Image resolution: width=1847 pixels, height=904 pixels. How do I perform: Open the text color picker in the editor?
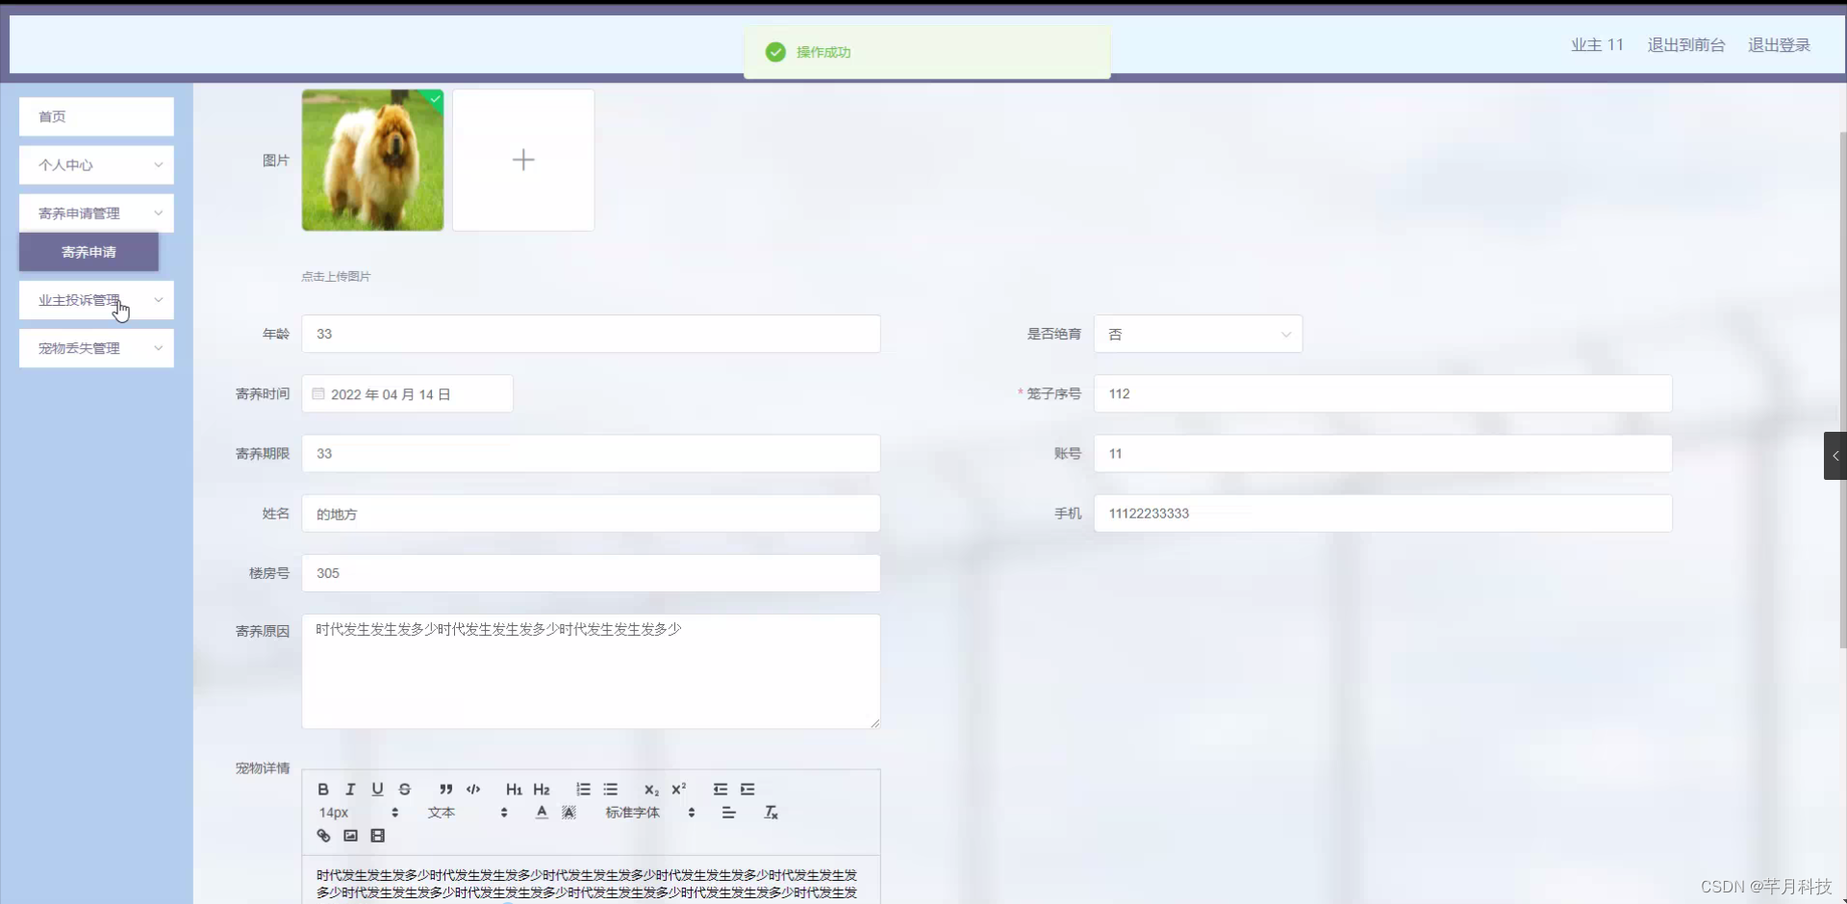pos(541,812)
